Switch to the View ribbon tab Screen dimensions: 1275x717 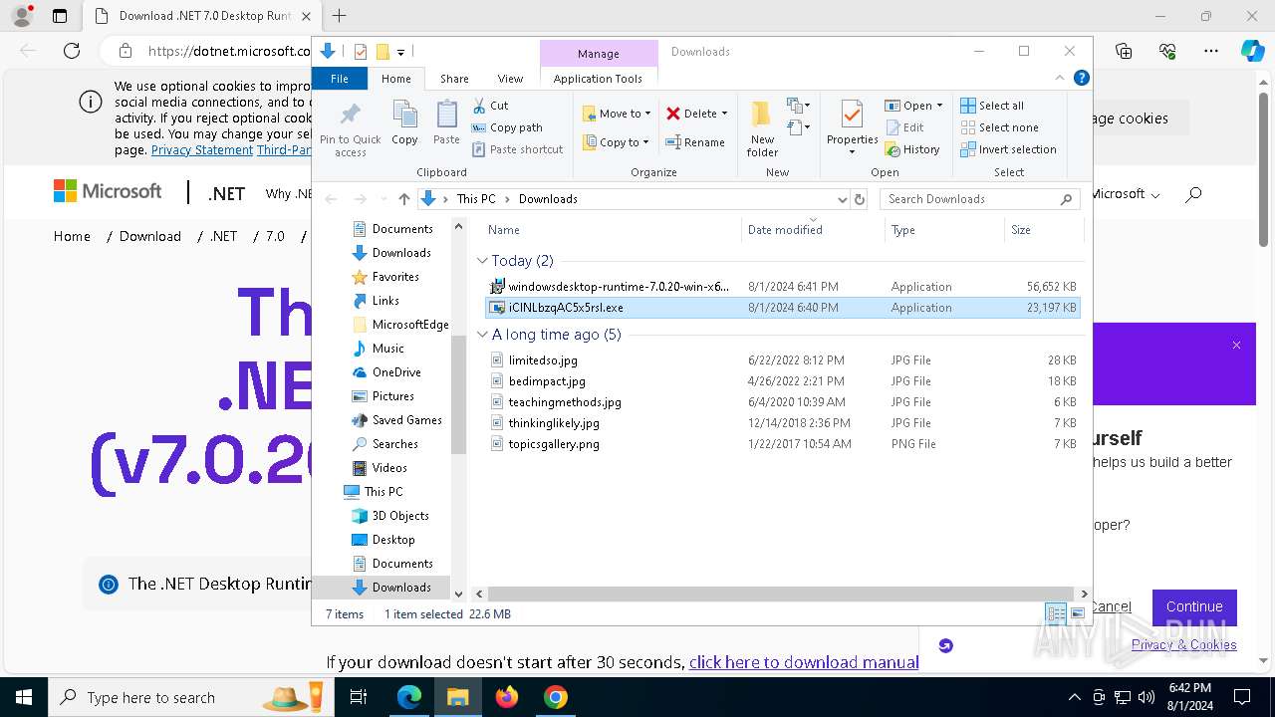[x=510, y=79]
